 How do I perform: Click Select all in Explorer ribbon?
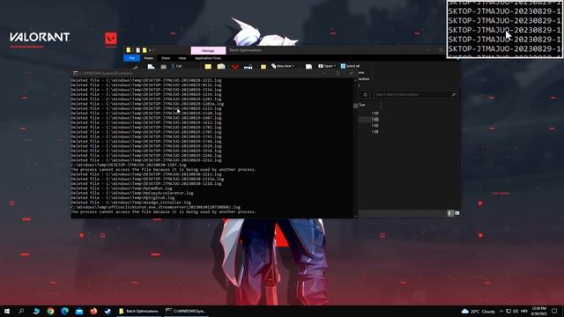pyautogui.click(x=350, y=66)
